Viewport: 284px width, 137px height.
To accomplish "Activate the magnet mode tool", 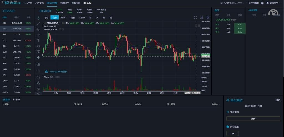I will click(38, 77).
